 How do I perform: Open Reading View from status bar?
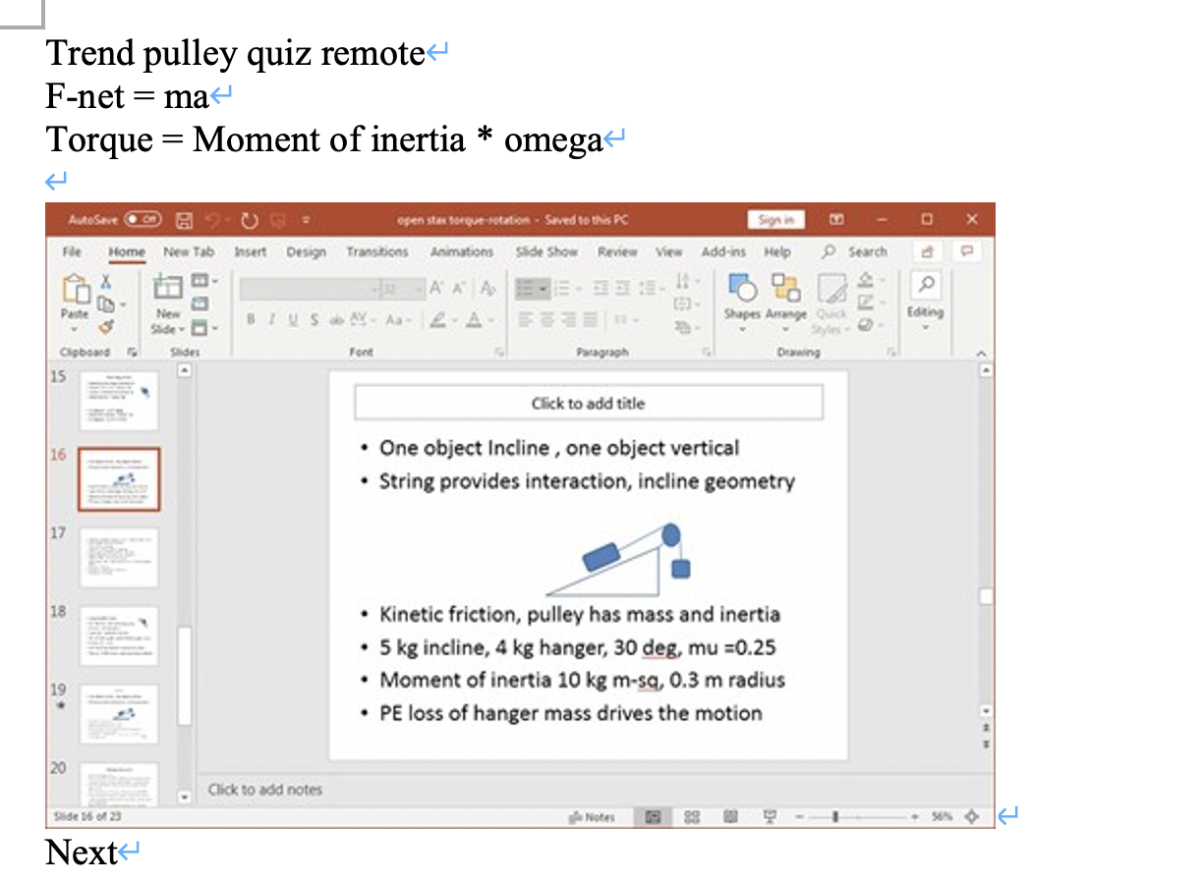[730, 816]
